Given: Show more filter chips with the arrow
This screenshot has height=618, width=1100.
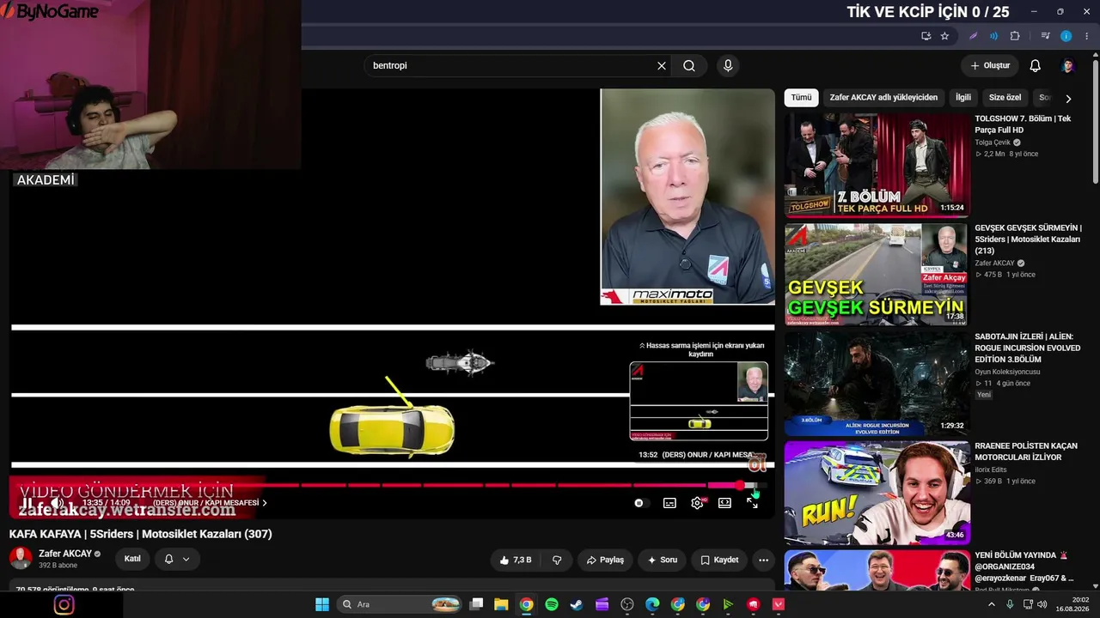Looking at the screenshot, I should 1068,99.
